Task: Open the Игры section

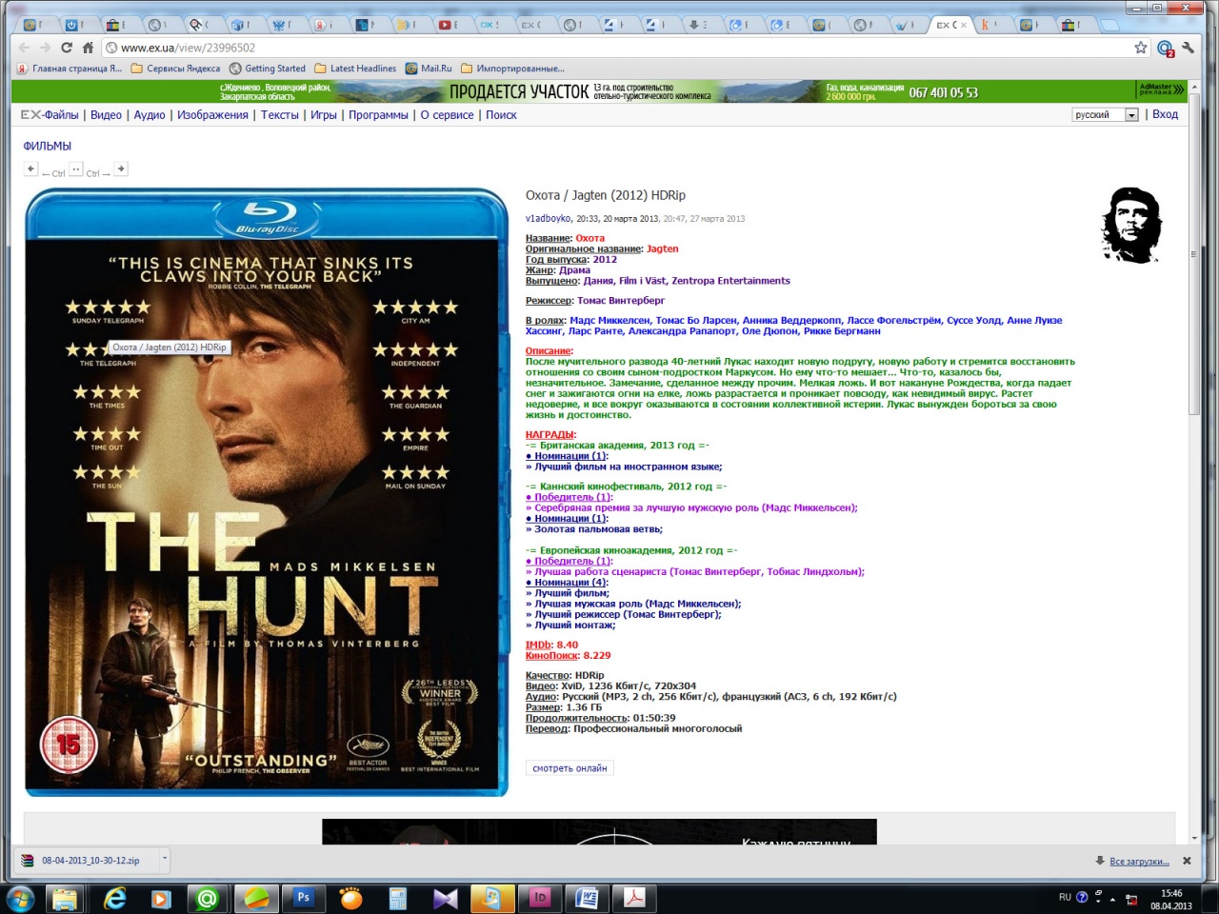Action: (324, 115)
